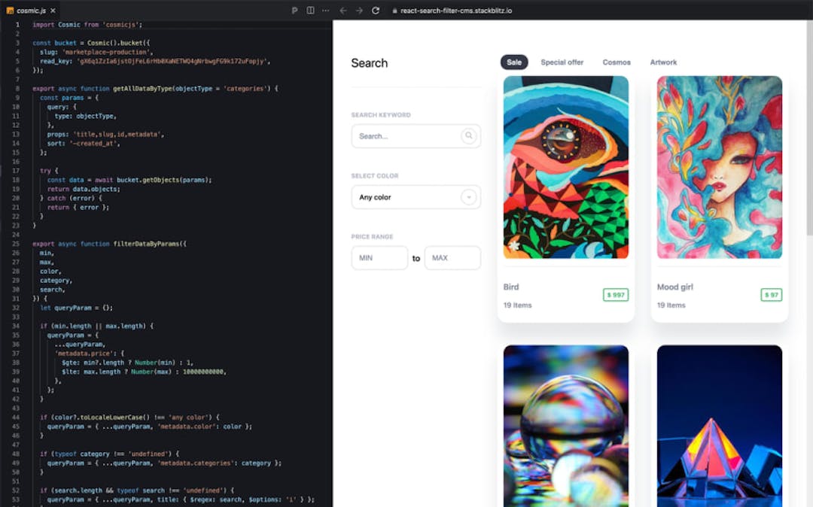
Task: Open the ellipsis overflow menu icon
Action: 325,11
